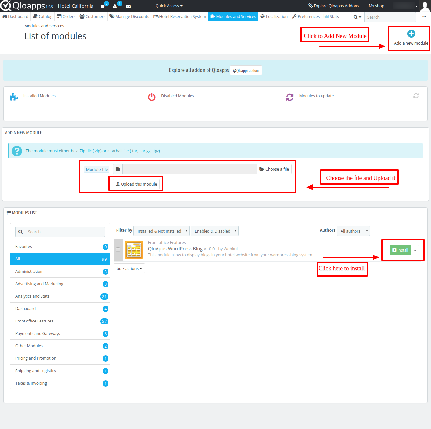Open the All authors dropdown
This screenshot has width=431, height=429.
click(353, 231)
